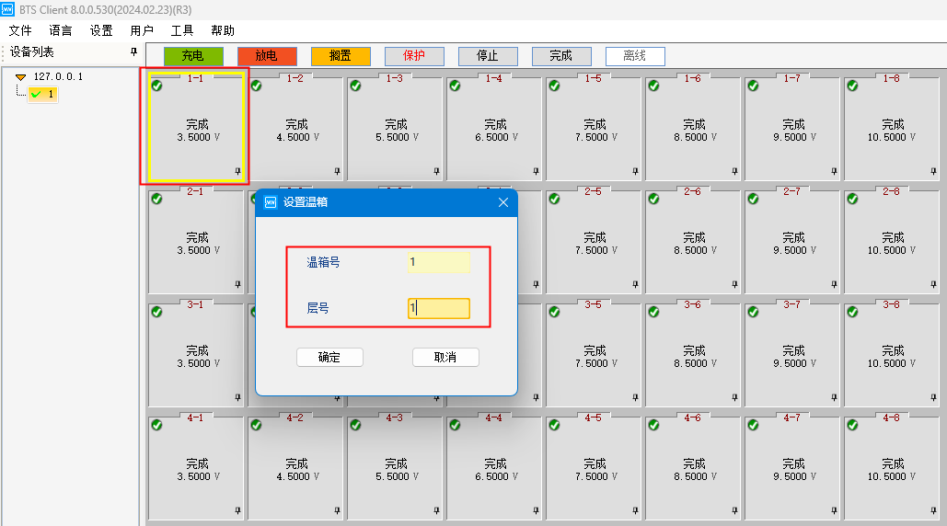Select channel 2-7 showing 9.5000 V
This screenshot has width=947, height=526.
click(x=792, y=242)
